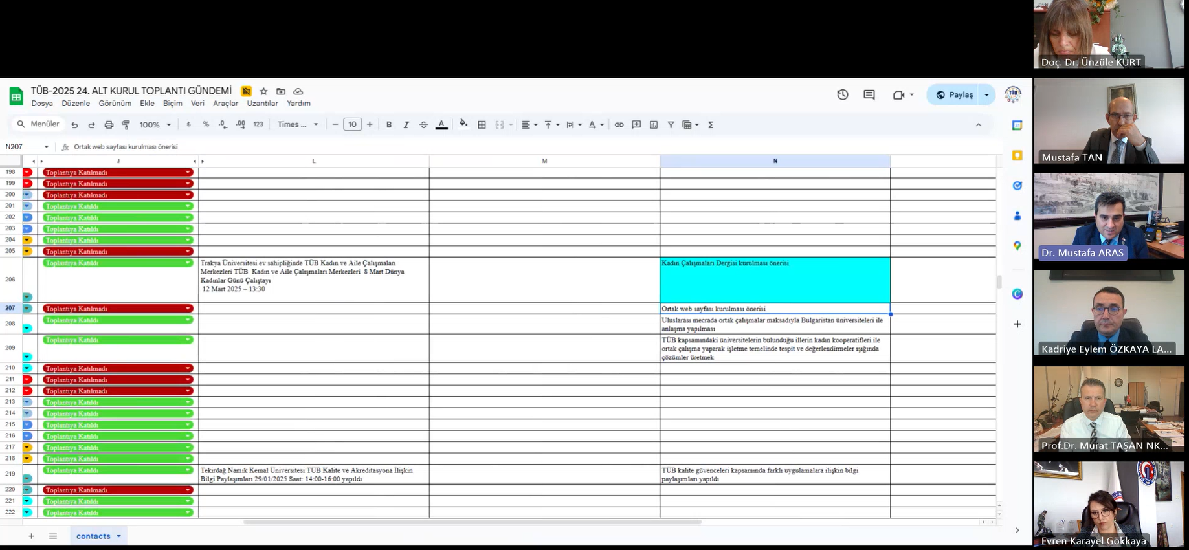Open the Times font family dropdown
The image size is (1189, 550).
pos(298,125)
